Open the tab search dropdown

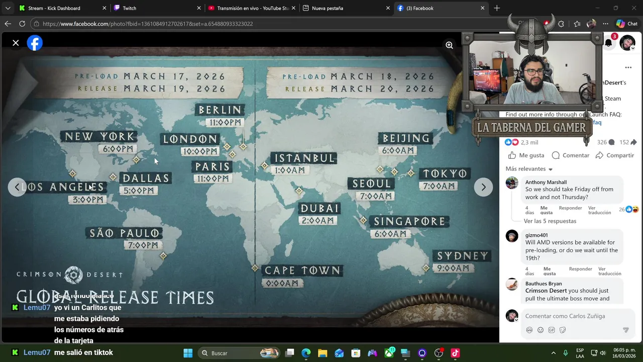pyautogui.click(x=8, y=8)
